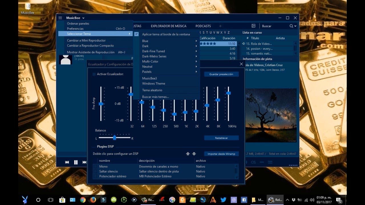Viewport: 365px width, 205px height.
Task: Expand Dark-Fine Tuned theme submenu
Action: [x=166, y=51]
